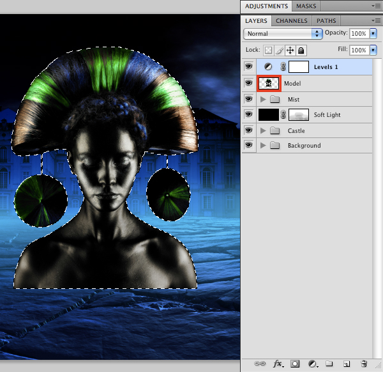Viewport: 383px width, 372px height.
Task: Switch to the Adjustments tab
Action: point(266,6)
